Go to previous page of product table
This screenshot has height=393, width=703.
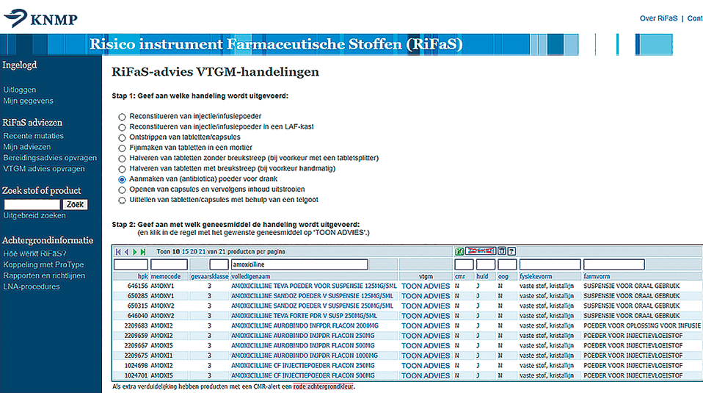126,252
